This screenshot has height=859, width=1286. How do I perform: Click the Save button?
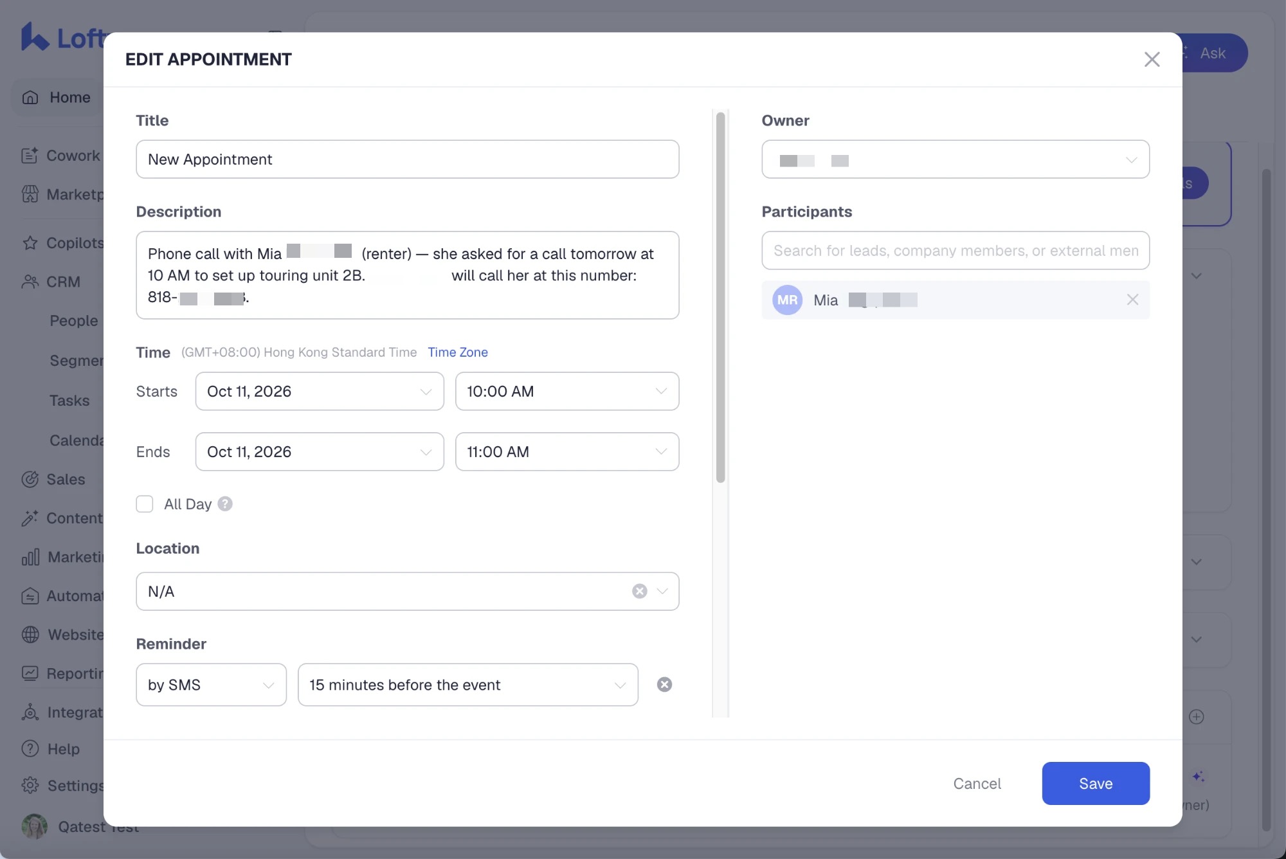coord(1096,783)
